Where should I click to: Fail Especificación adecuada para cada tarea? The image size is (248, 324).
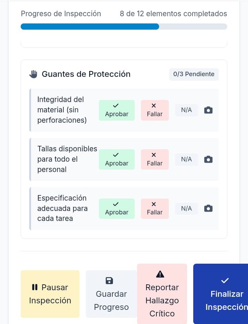[155, 209]
